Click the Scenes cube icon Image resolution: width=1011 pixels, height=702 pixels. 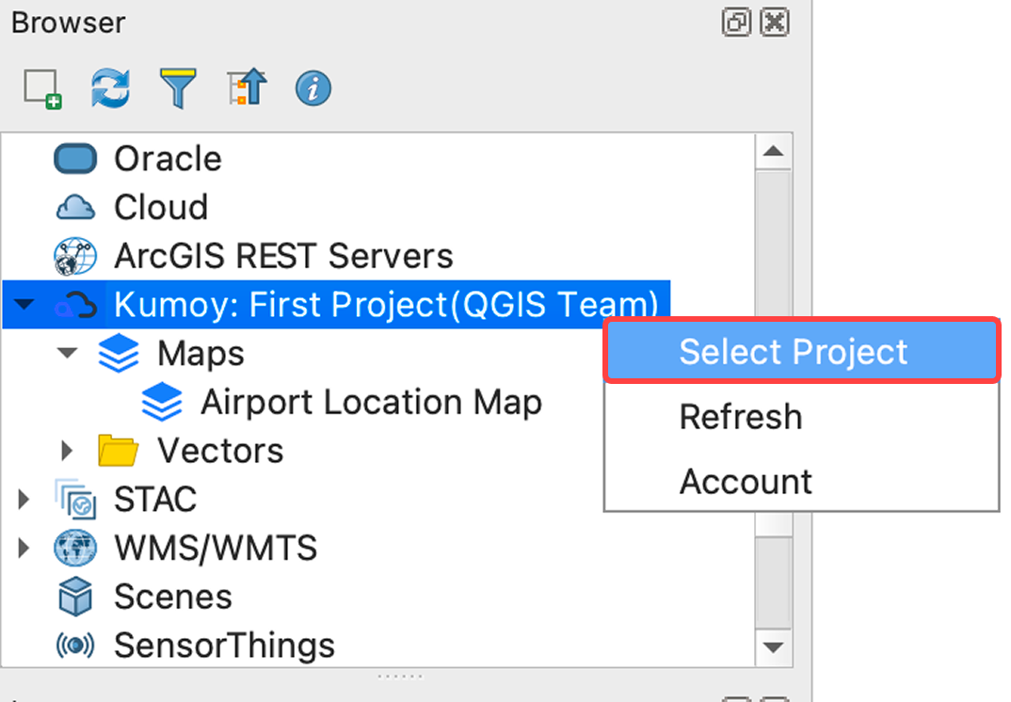pos(74,597)
